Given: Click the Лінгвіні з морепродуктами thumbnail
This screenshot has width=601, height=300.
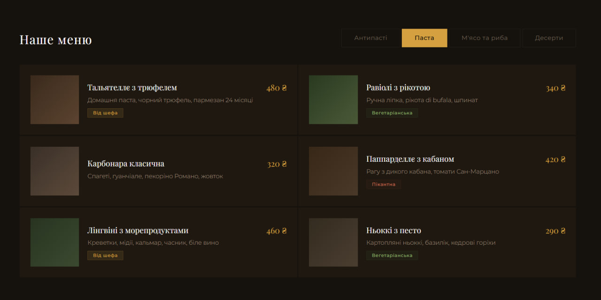Looking at the screenshot, I should (54, 242).
